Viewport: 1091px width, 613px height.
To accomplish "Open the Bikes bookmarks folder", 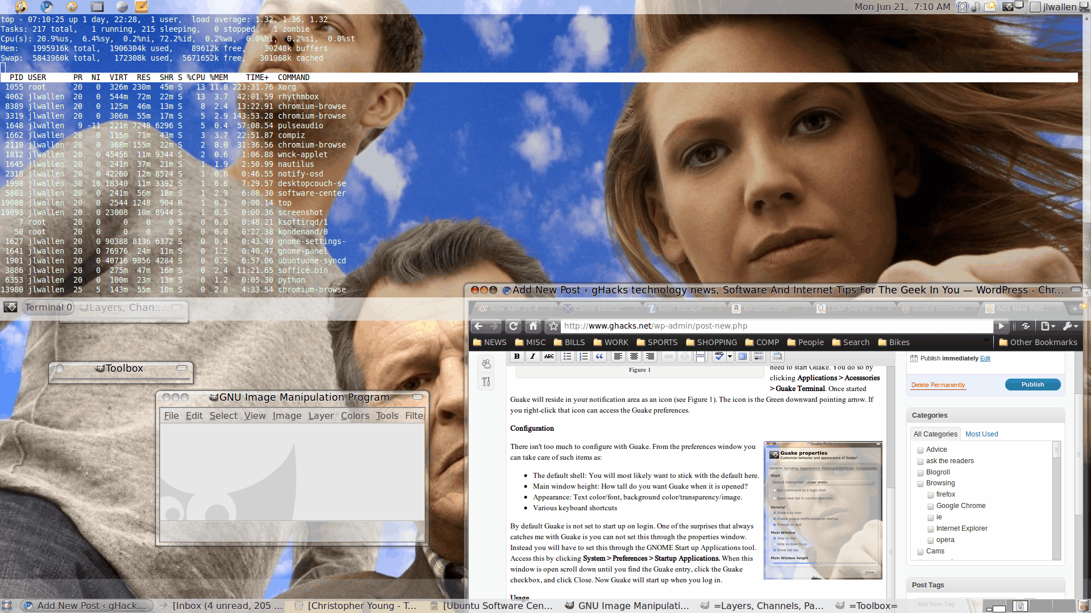I will (x=894, y=342).
